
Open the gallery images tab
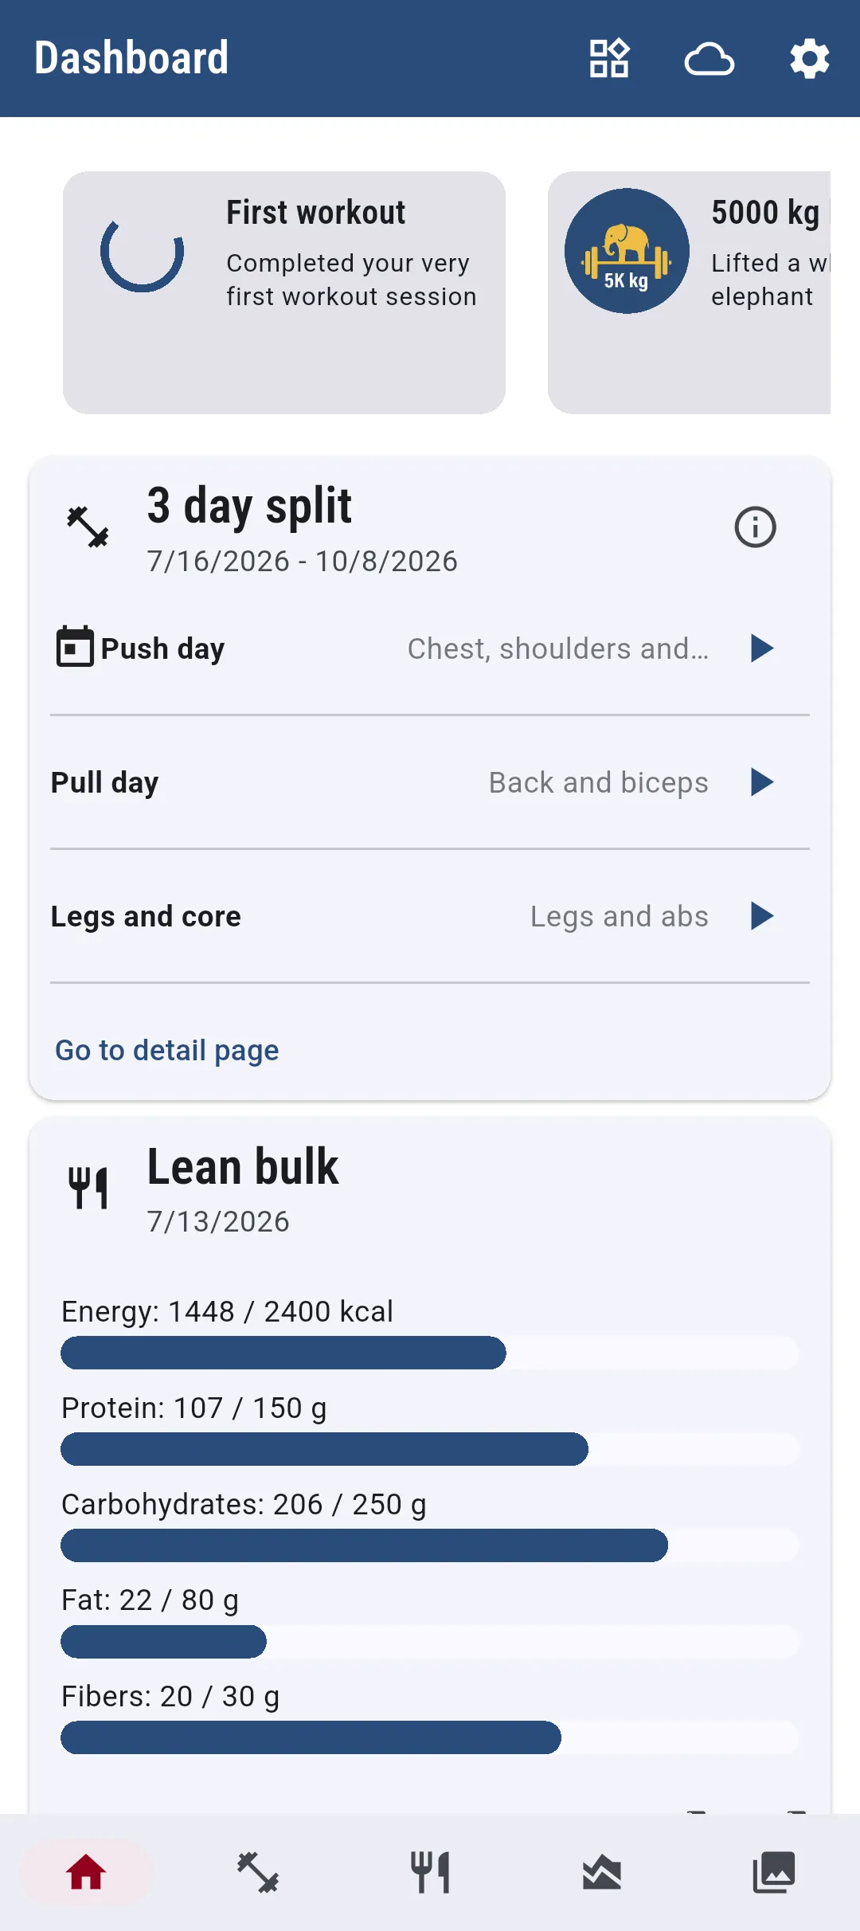774,1872
